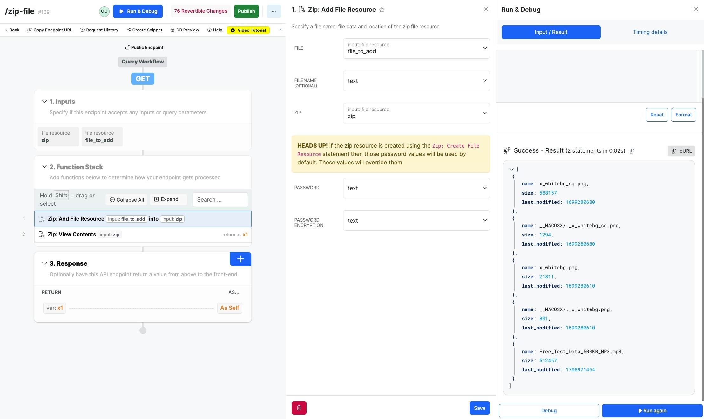704x419 pixels.
Task: Open the three-dots more options menu
Action: tap(274, 11)
